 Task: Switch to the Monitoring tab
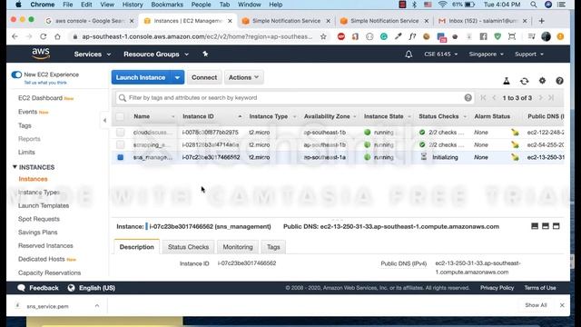[238, 247]
